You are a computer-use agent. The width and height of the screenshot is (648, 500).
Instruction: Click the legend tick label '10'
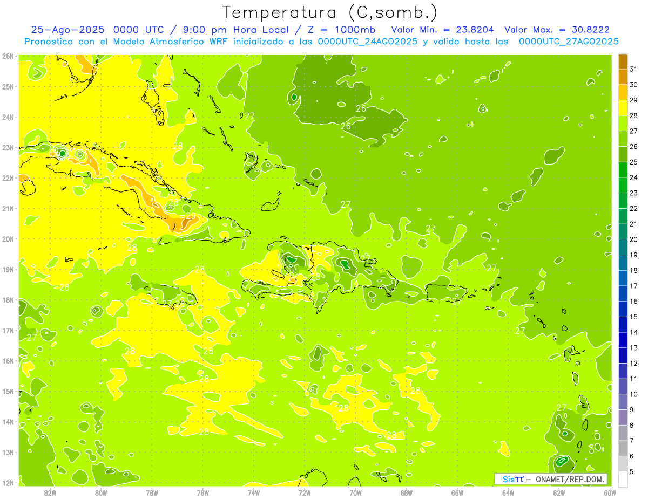[633, 394]
